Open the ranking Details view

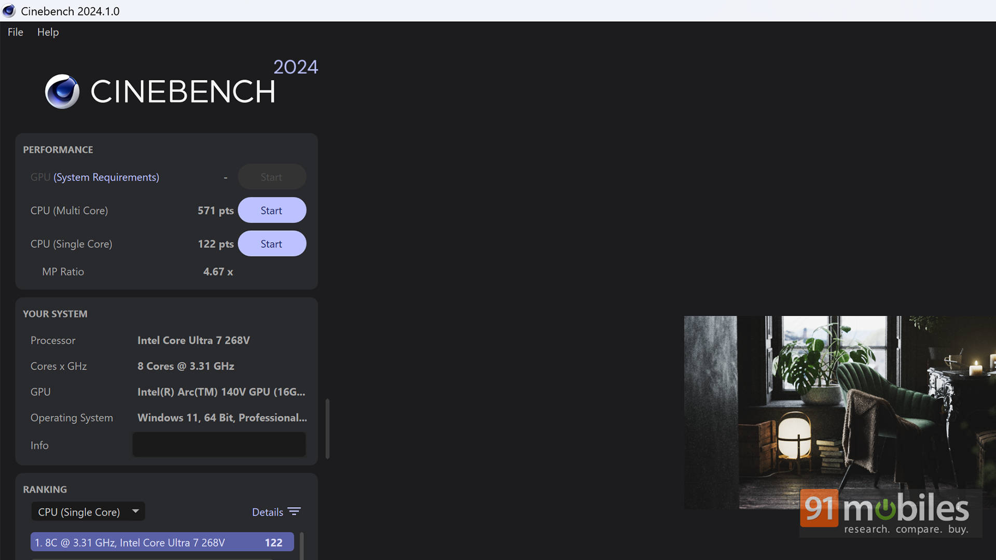267,512
